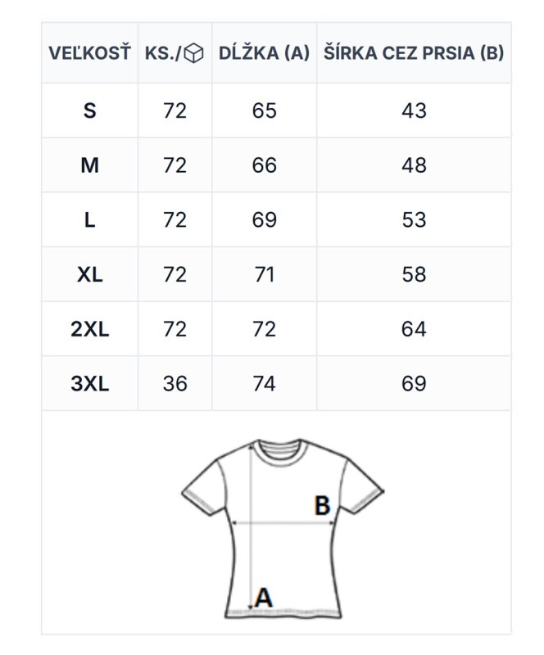Click the letter B on the shirt diagram
This screenshot has width=544, height=655.
322,505
